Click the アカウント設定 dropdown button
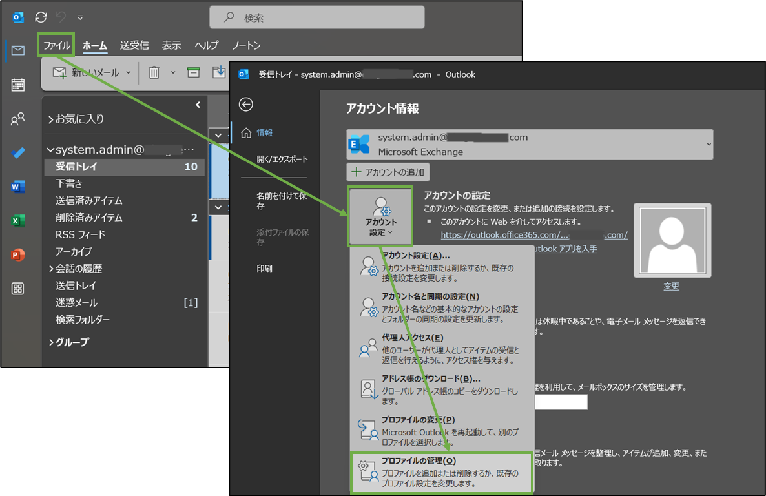 coord(380,216)
